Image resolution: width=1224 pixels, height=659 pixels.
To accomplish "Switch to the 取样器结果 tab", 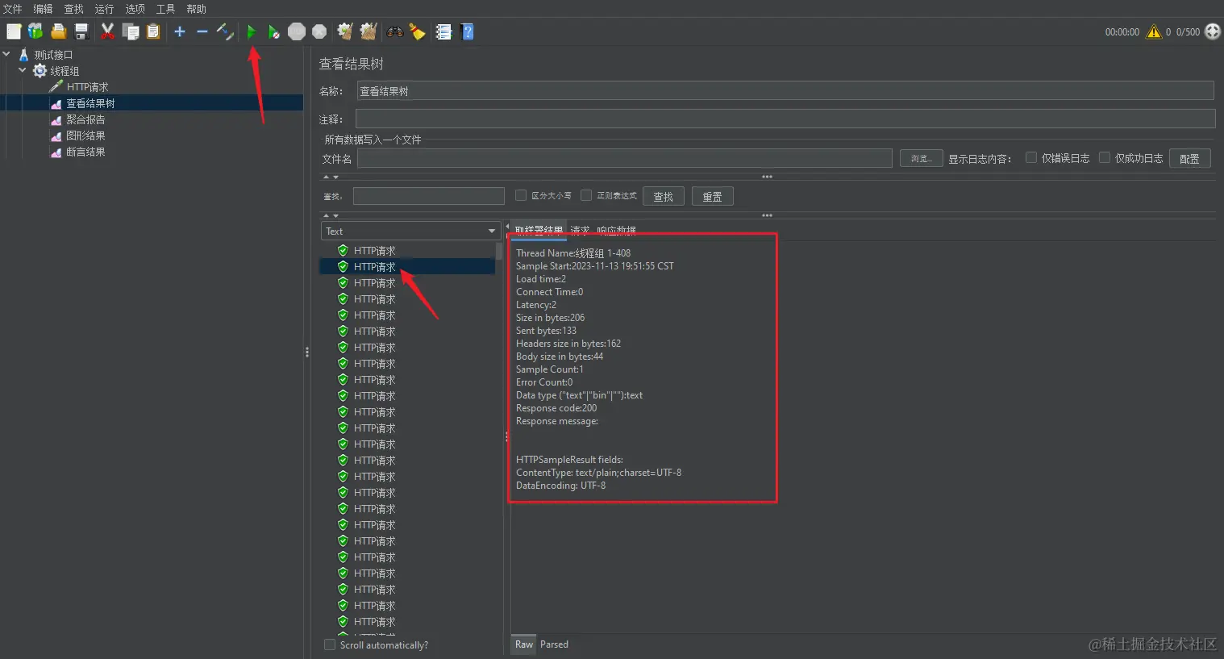I will point(539,231).
